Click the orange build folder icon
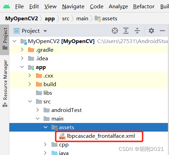This screenshot has height=155, width=169. click(39, 84)
